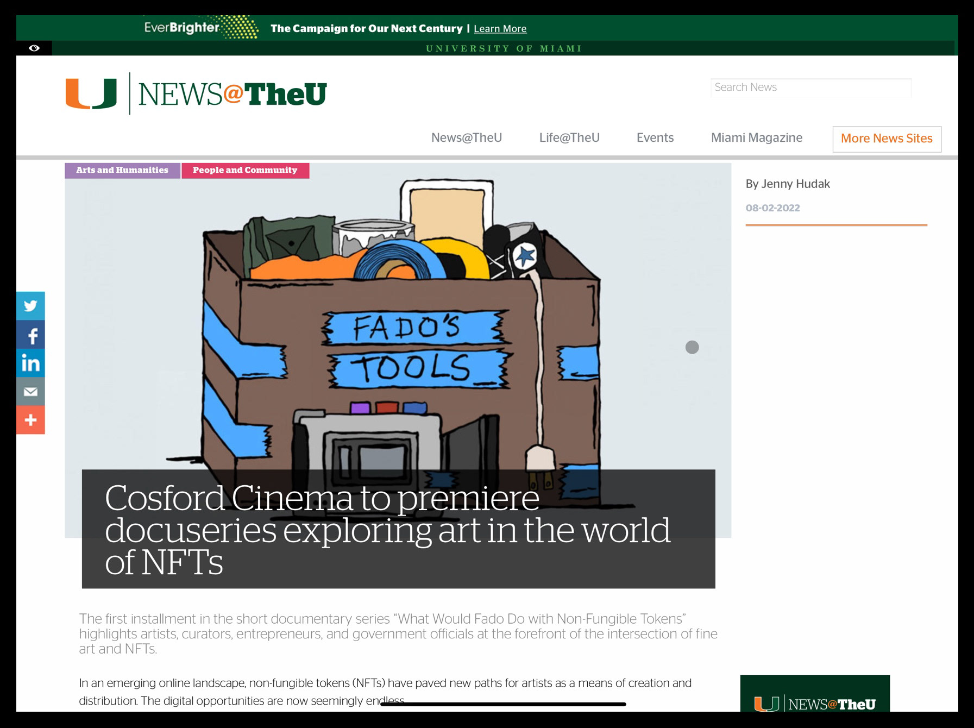The width and height of the screenshot is (974, 728).
Task: Click the University of Miami header text
Action: point(504,48)
